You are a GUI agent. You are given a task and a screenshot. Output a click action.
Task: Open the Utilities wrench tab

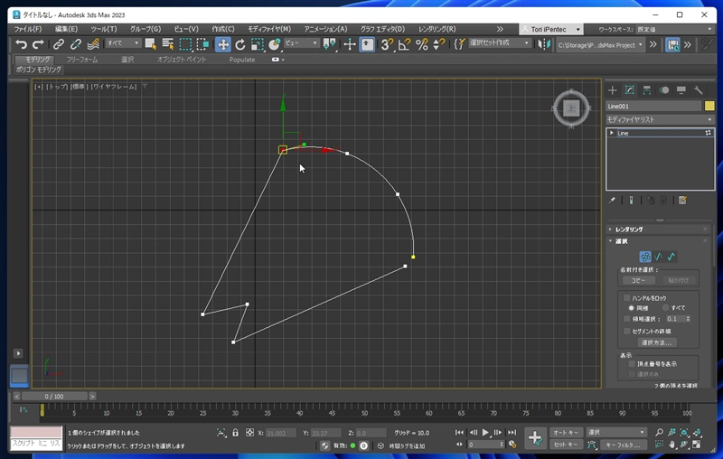(x=698, y=90)
